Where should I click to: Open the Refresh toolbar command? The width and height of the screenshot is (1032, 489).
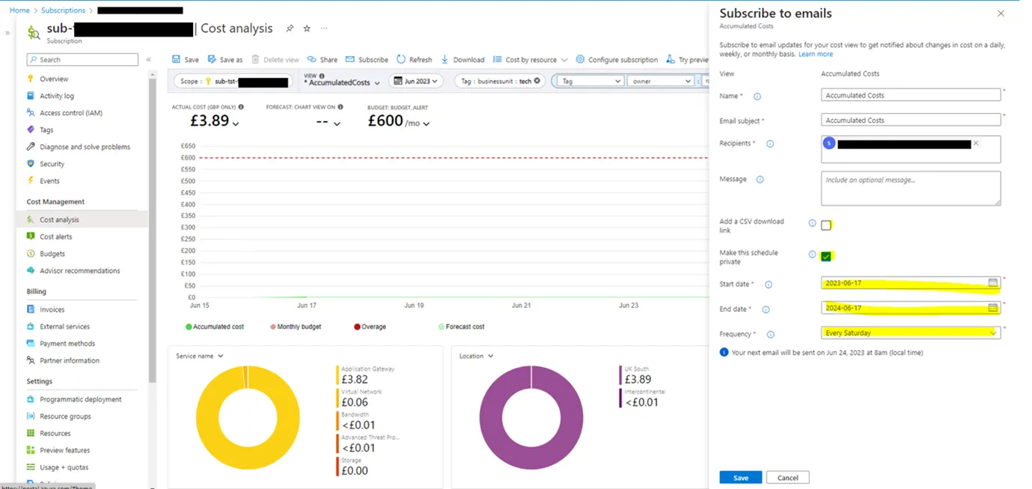point(414,60)
